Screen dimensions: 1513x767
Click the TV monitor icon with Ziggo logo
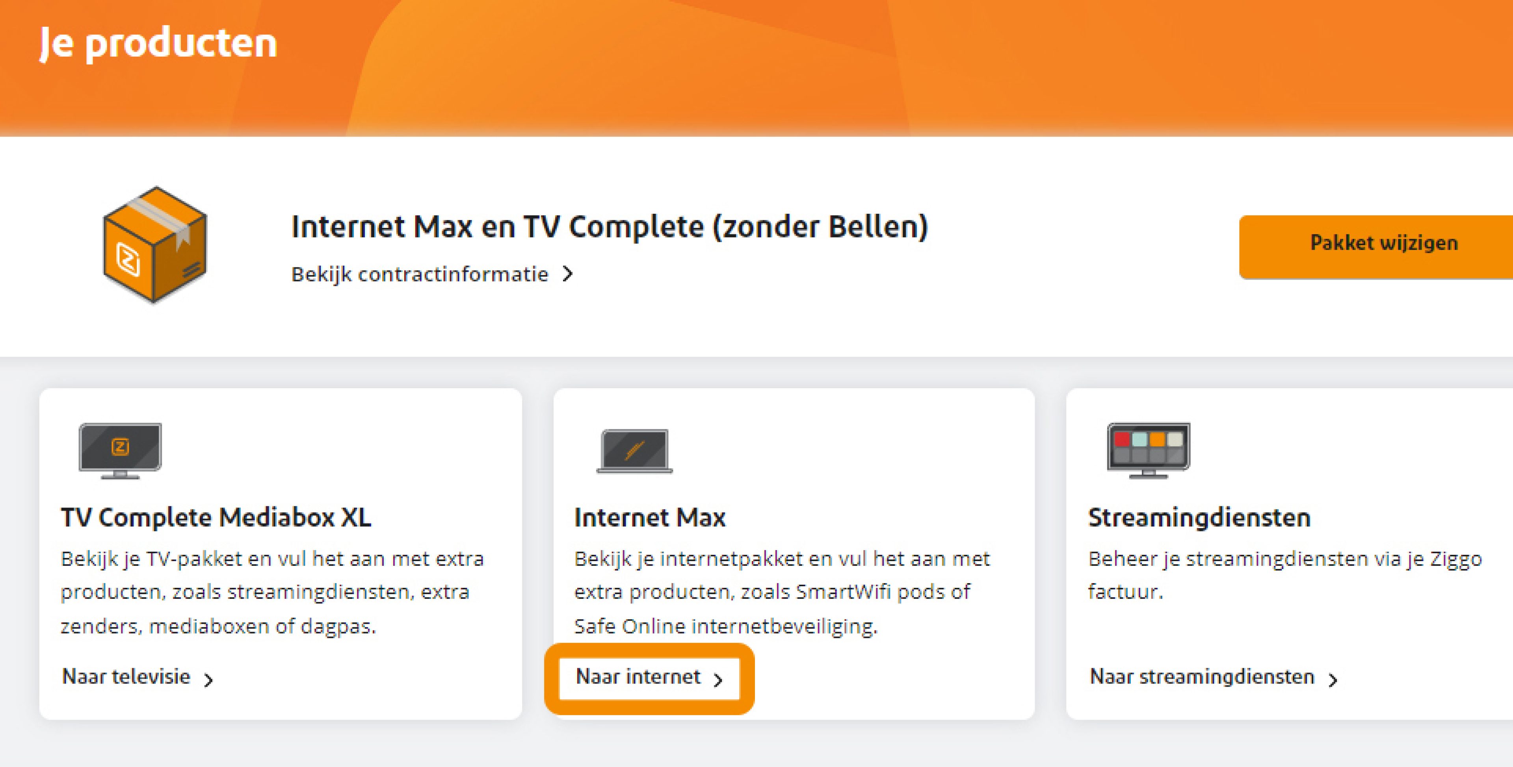pos(121,450)
